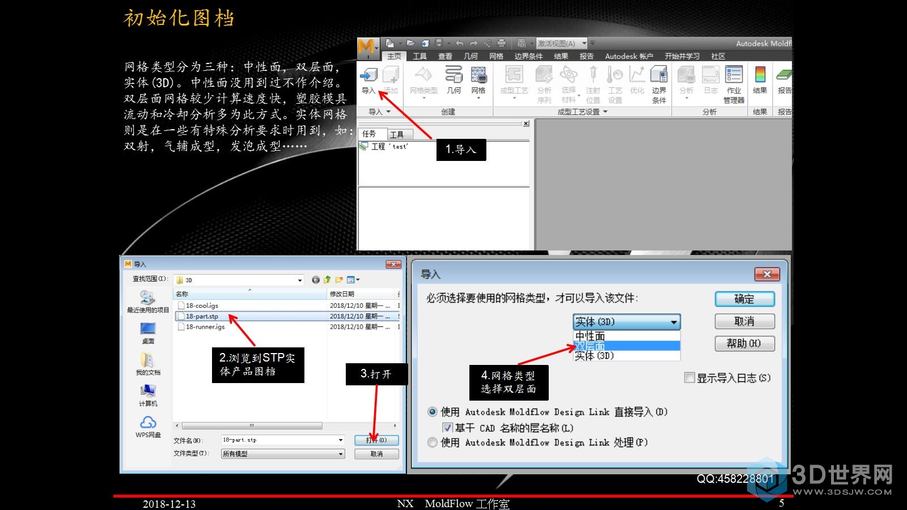Click the save icon in quick access toolbar
Screen dimensions: 907x510
438,43
